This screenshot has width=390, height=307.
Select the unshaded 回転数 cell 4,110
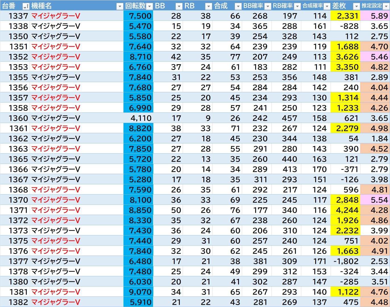pos(138,118)
